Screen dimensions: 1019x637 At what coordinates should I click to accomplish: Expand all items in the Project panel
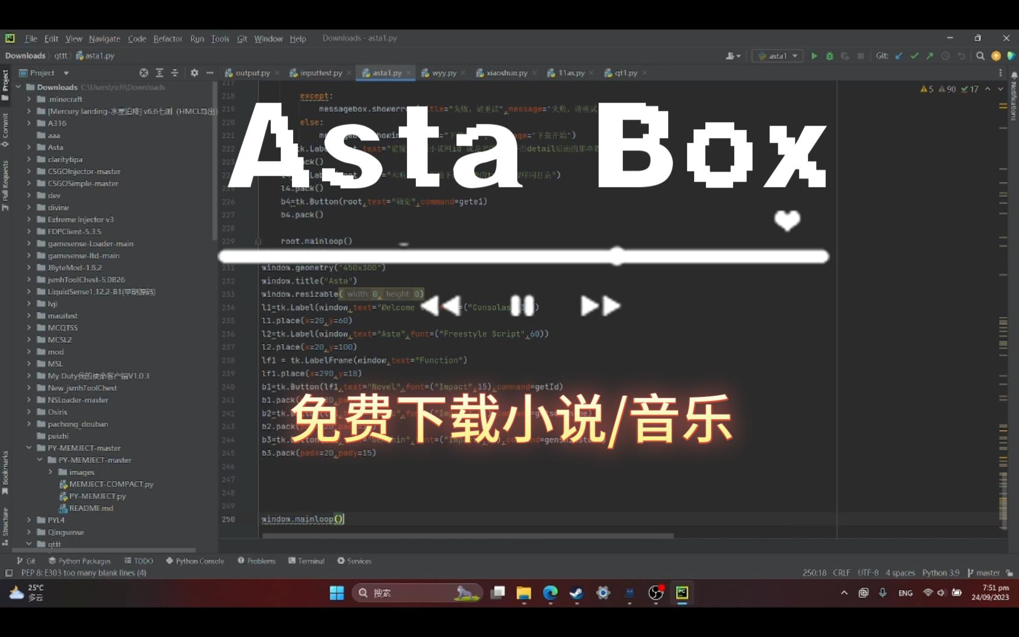[159, 73]
